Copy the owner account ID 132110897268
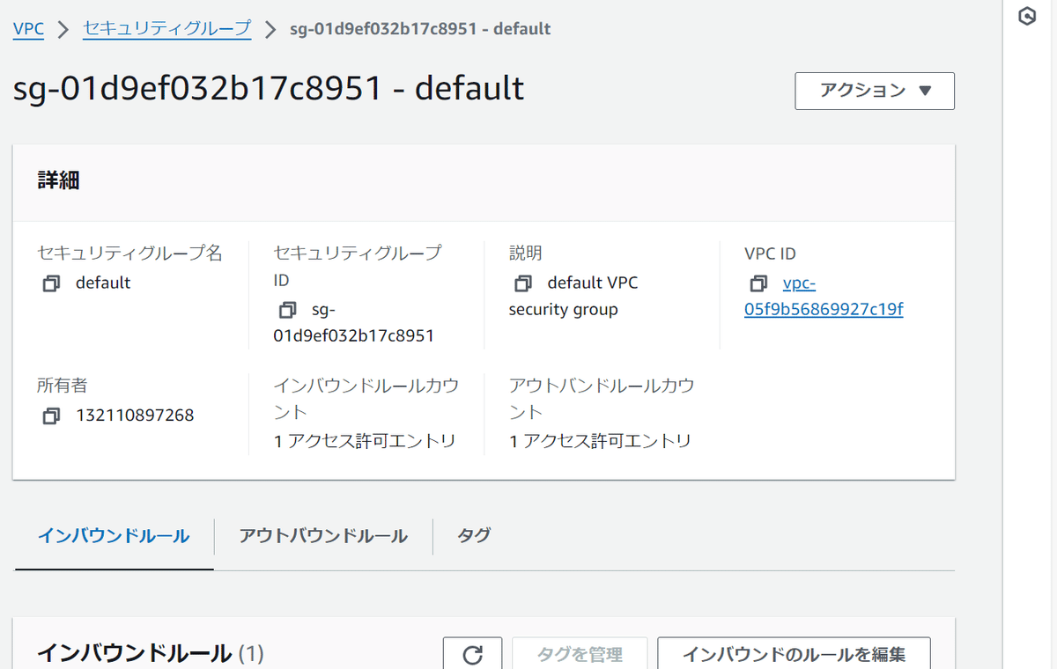This screenshot has height=669, width=1057. point(51,415)
